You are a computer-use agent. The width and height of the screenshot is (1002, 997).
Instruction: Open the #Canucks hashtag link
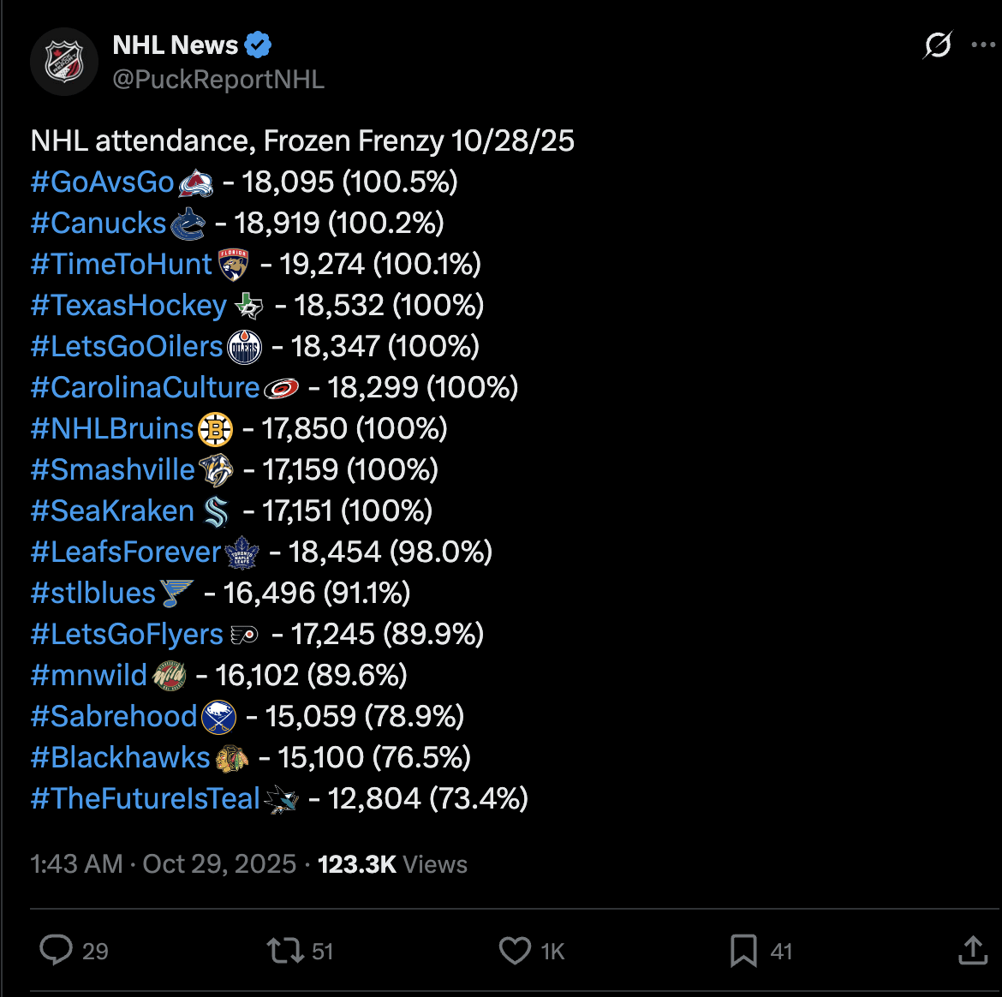point(98,224)
